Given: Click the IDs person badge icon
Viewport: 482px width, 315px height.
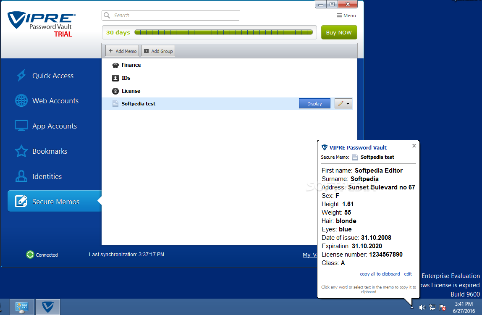Looking at the screenshot, I should tap(115, 78).
